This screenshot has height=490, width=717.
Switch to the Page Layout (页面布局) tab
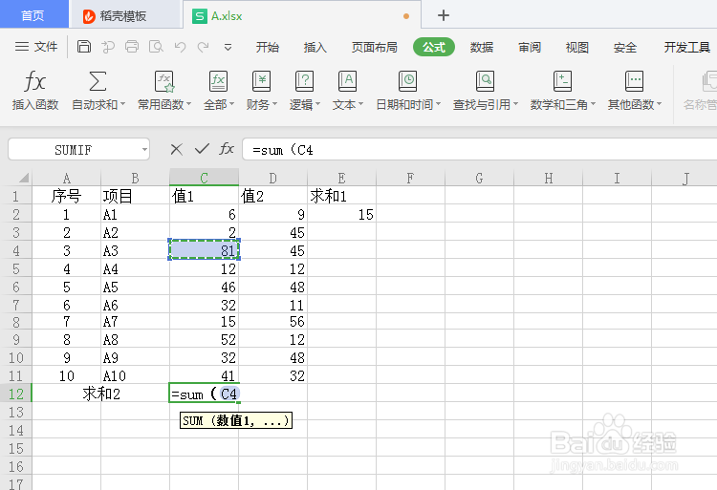click(374, 47)
